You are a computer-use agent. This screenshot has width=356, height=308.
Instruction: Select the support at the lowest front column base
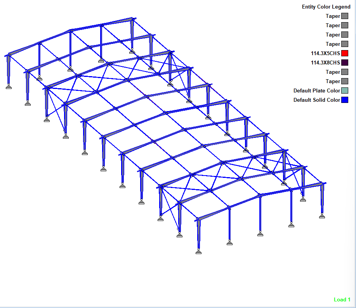(x=198, y=251)
